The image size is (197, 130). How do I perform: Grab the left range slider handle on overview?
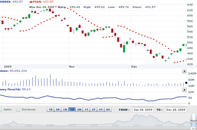191,120
